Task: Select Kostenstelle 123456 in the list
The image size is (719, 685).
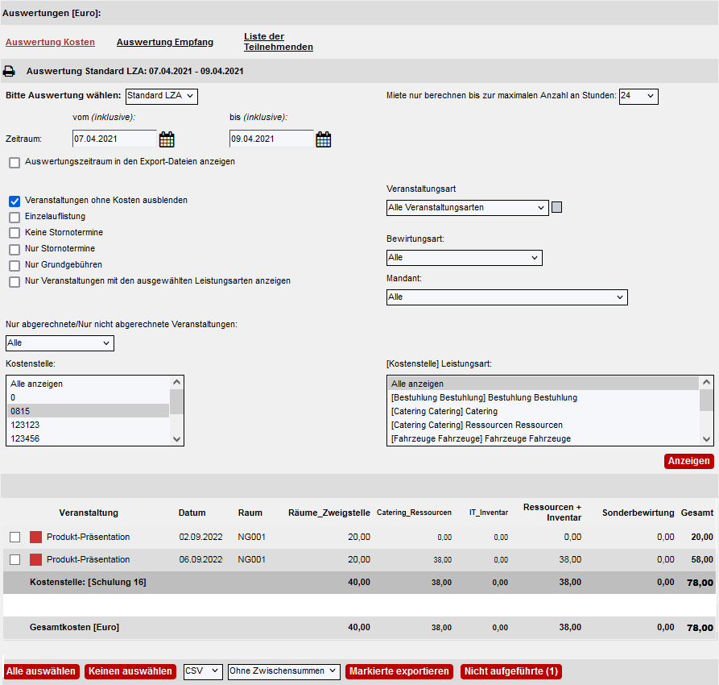Action: pos(89,438)
